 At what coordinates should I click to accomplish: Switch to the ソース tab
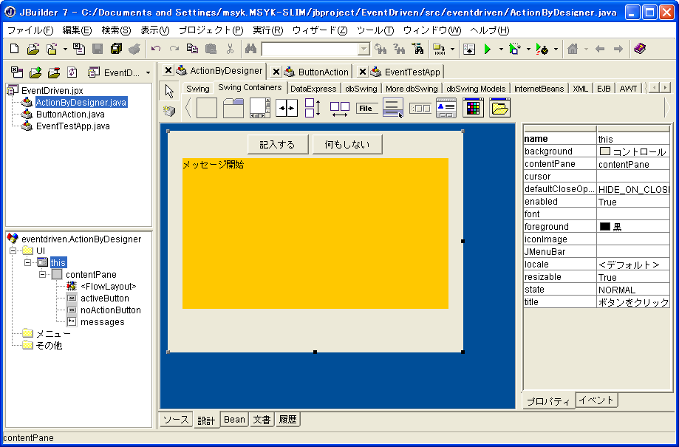(176, 420)
